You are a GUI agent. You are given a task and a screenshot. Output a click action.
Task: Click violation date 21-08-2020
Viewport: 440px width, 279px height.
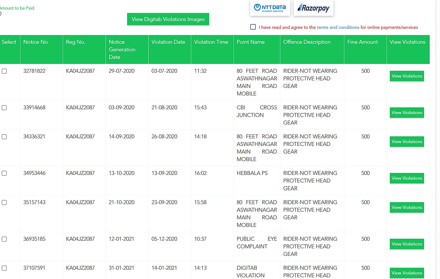(164, 108)
